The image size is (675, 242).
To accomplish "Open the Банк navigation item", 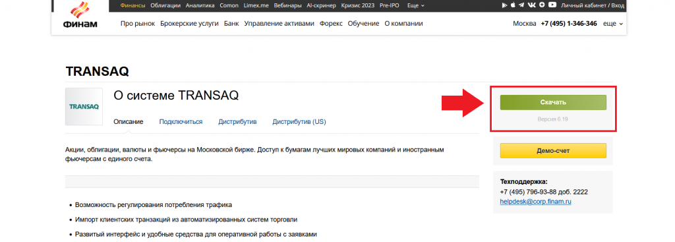I will (x=231, y=24).
